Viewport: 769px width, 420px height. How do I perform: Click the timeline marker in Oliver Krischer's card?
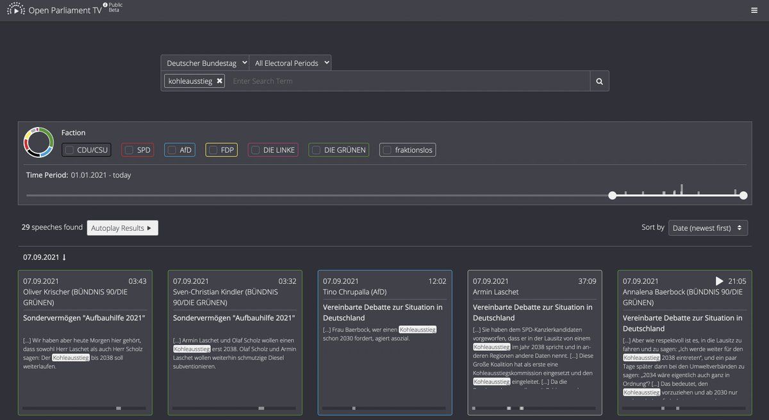[x=119, y=408]
